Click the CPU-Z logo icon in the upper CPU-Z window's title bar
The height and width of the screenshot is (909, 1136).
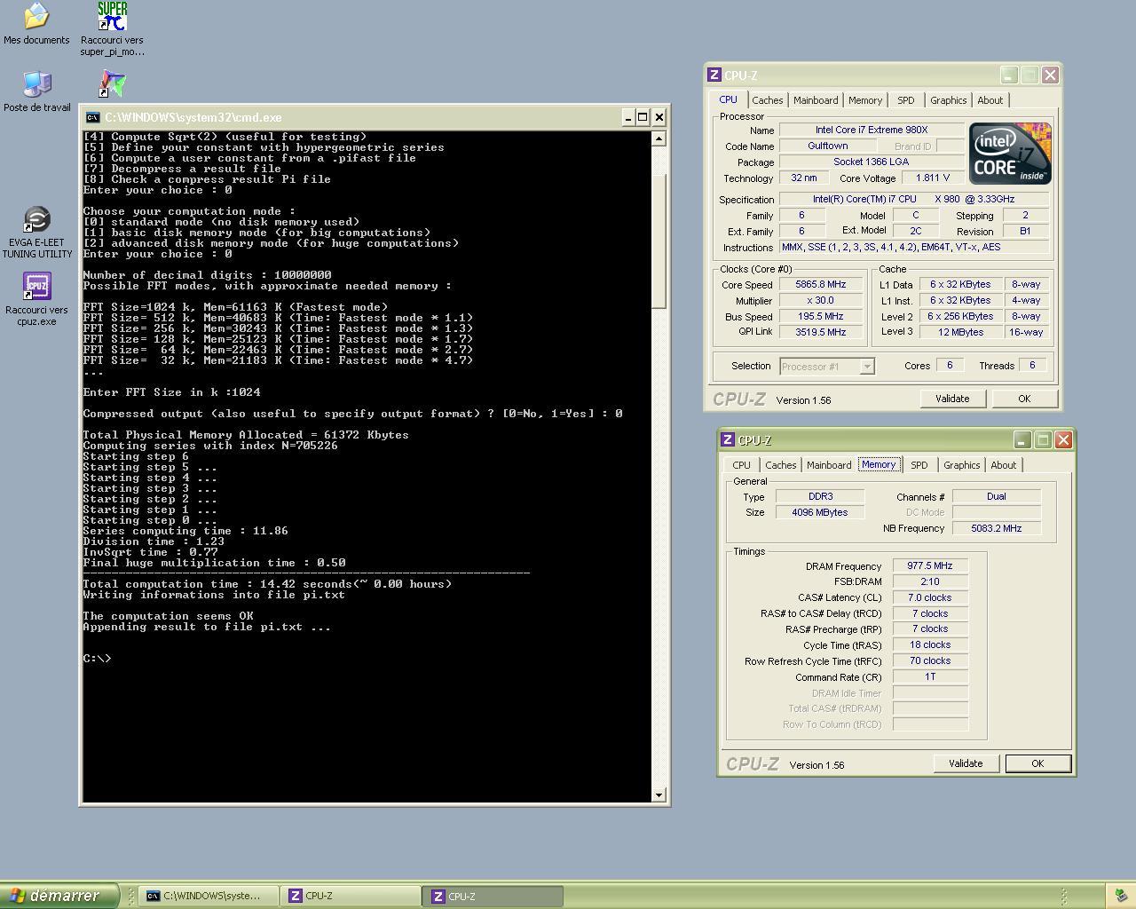(x=714, y=75)
